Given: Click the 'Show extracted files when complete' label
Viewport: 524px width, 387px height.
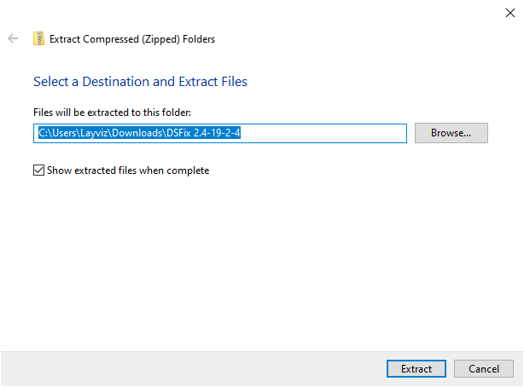Looking at the screenshot, I should (126, 170).
